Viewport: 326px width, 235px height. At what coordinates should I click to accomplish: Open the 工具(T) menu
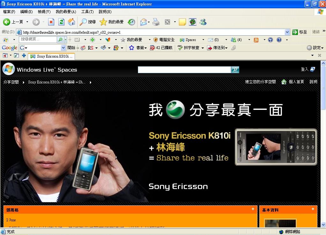[x=87, y=12]
